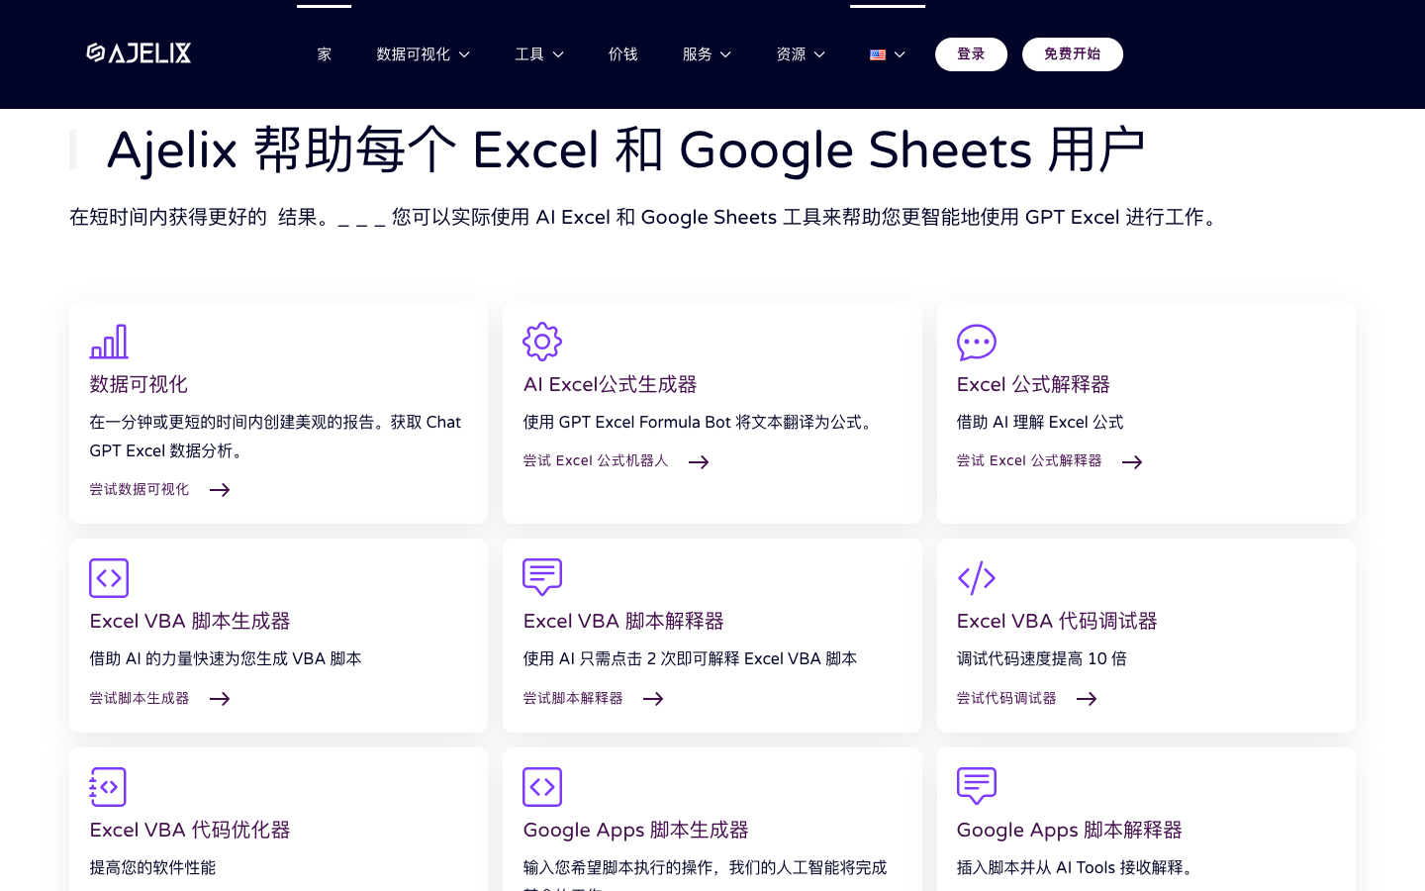
Task: Click the arrow next to 尝试 Excel 公式机器人
Action: (x=699, y=462)
